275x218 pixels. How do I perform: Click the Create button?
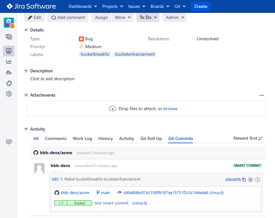[201, 6]
